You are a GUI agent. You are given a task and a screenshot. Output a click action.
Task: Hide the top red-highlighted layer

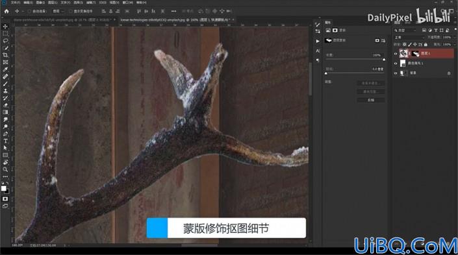click(396, 53)
